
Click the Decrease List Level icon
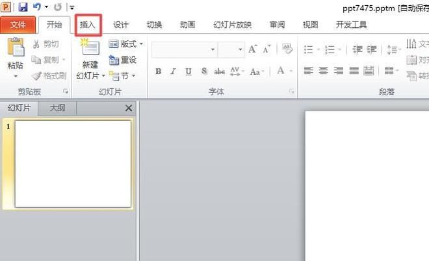[357, 50]
